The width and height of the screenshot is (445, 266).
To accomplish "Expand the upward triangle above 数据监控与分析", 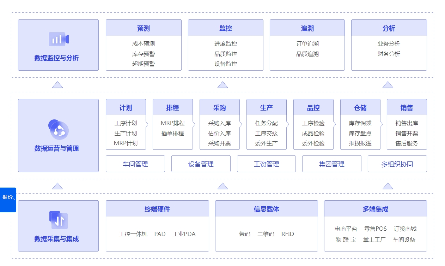I will click(x=58, y=84).
